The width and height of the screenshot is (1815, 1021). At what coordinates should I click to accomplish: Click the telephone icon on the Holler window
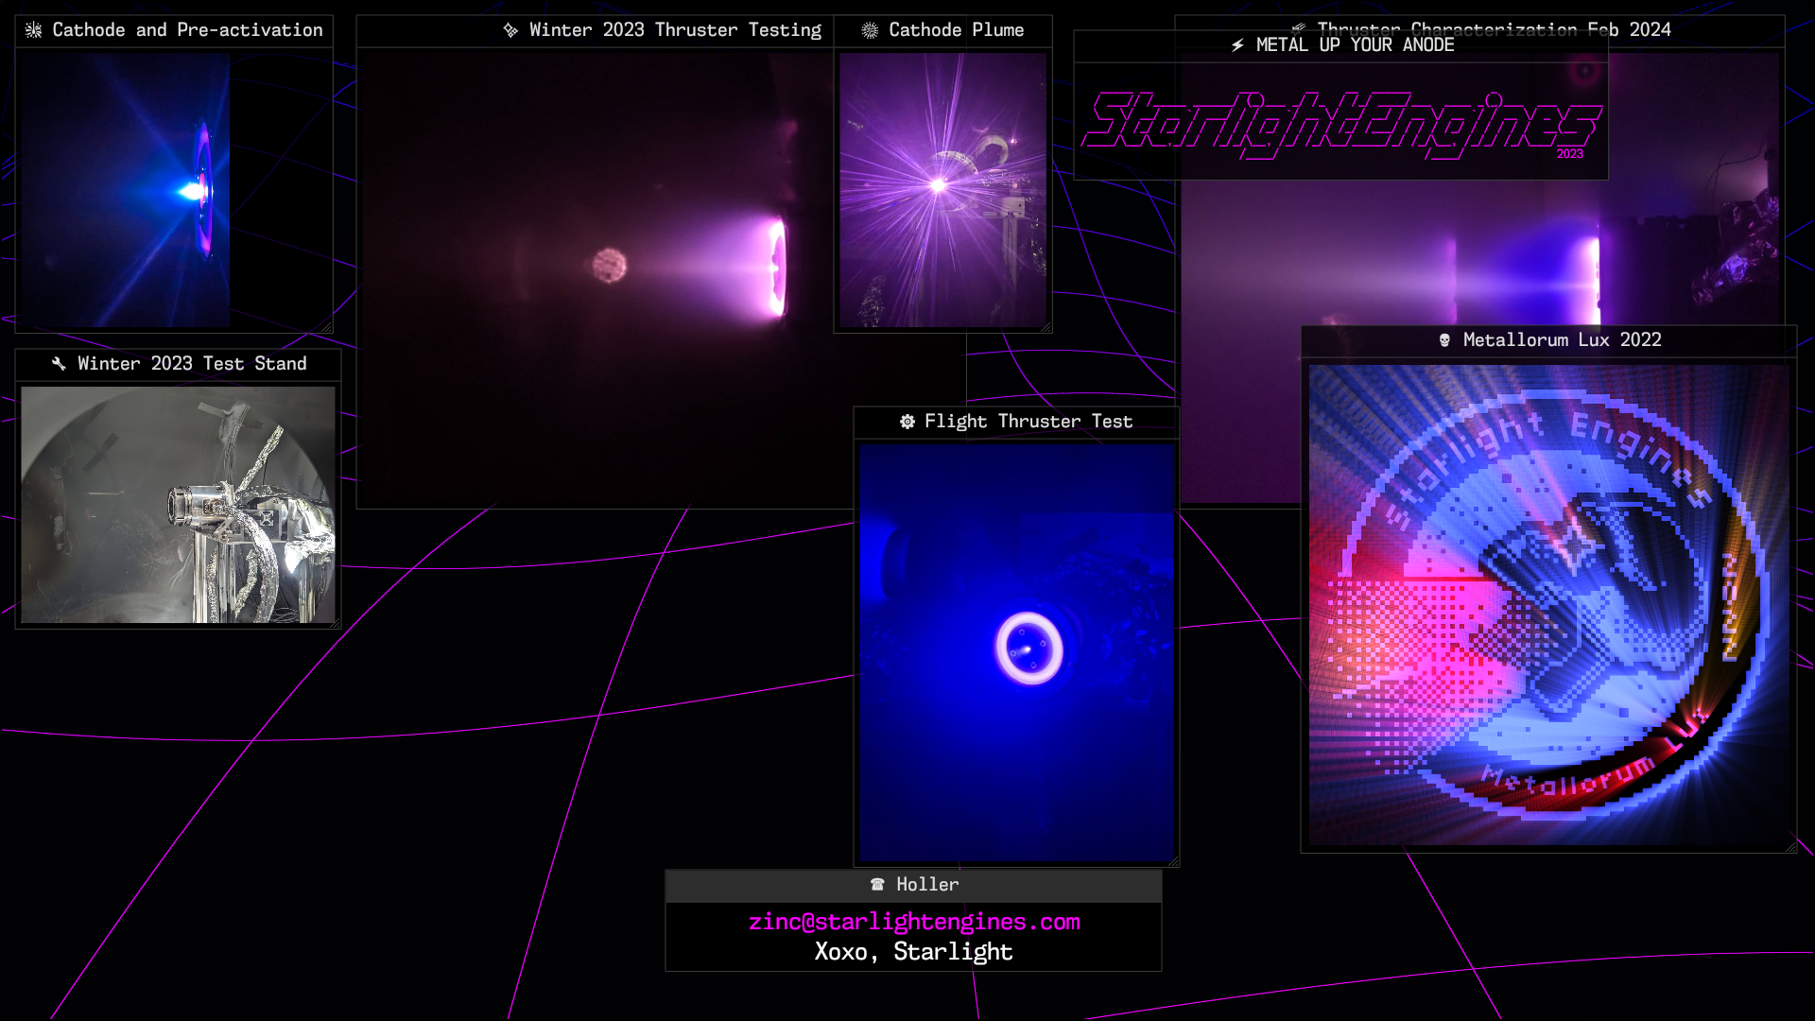[x=877, y=885]
